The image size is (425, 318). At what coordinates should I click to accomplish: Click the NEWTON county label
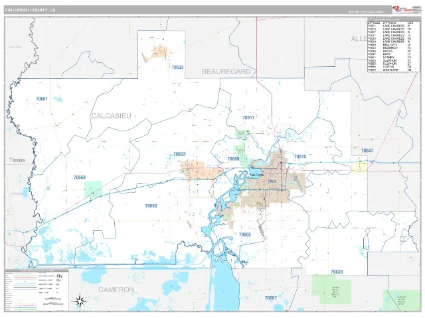point(15,47)
